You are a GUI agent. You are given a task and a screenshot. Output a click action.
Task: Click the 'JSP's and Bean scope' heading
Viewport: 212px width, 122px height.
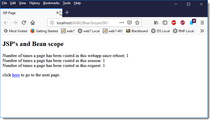(33, 44)
